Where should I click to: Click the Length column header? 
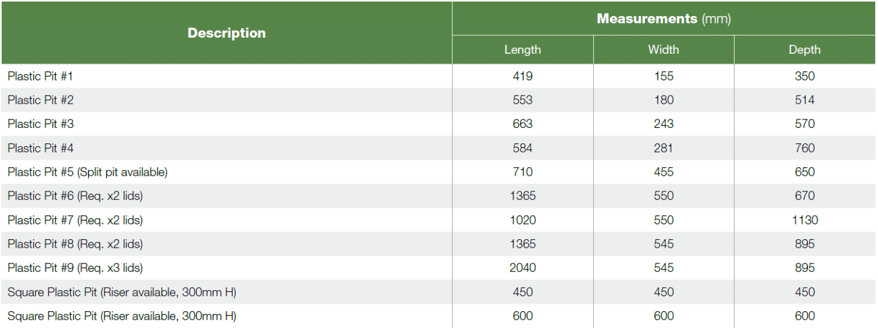pos(522,50)
